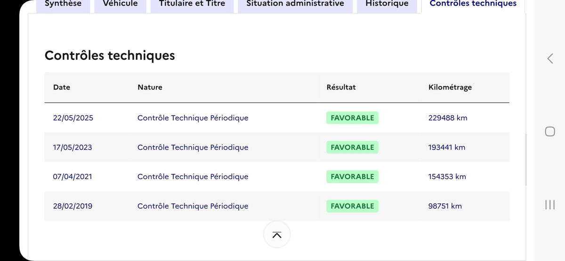Image resolution: width=565 pixels, height=261 pixels.
Task: Click the Date column header
Action: click(x=62, y=87)
